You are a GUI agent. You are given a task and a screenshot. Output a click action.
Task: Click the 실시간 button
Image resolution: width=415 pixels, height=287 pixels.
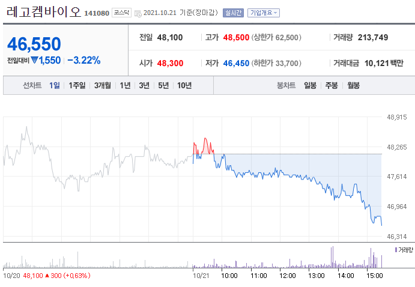click(x=233, y=13)
